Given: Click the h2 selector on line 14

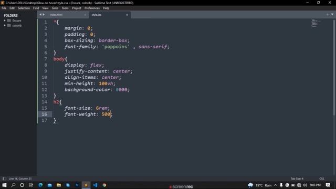Looking at the screenshot, I should click(56, 102).
